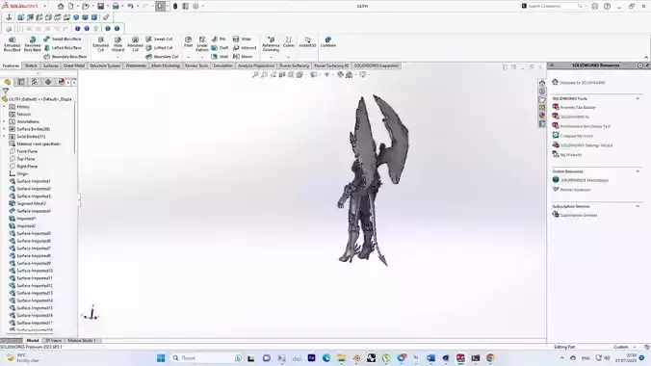Open the DimXpertManager tab in left panel
This screenshot has width=651, height=366.
click(48, 82)
